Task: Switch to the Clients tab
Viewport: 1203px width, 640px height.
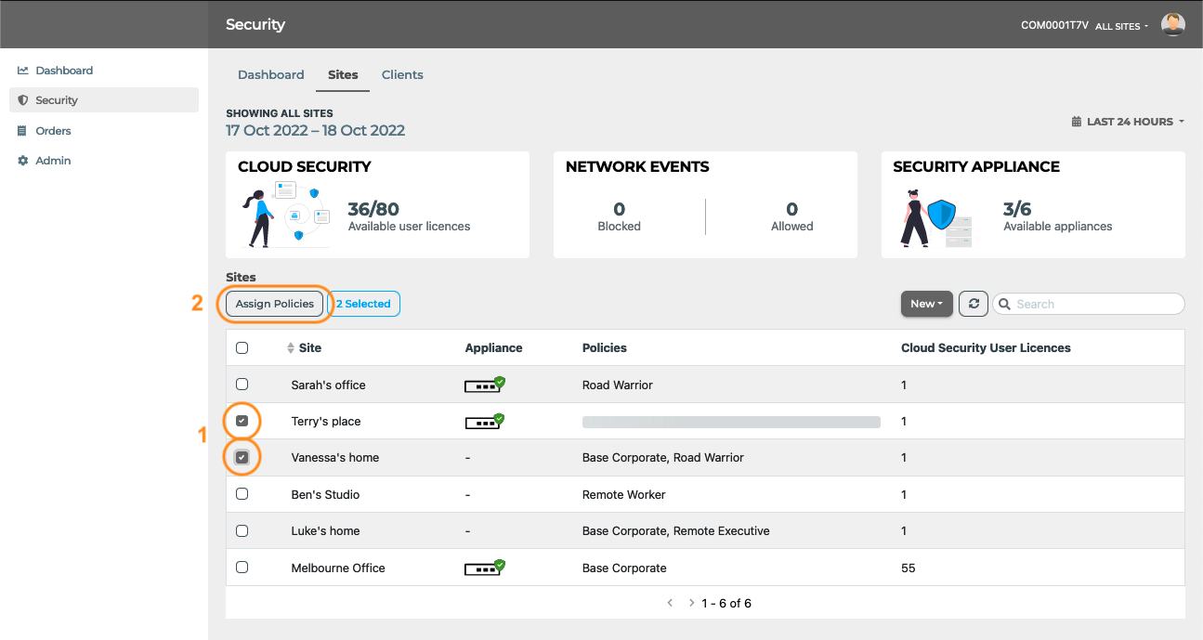Action: (x=402, y=74)
